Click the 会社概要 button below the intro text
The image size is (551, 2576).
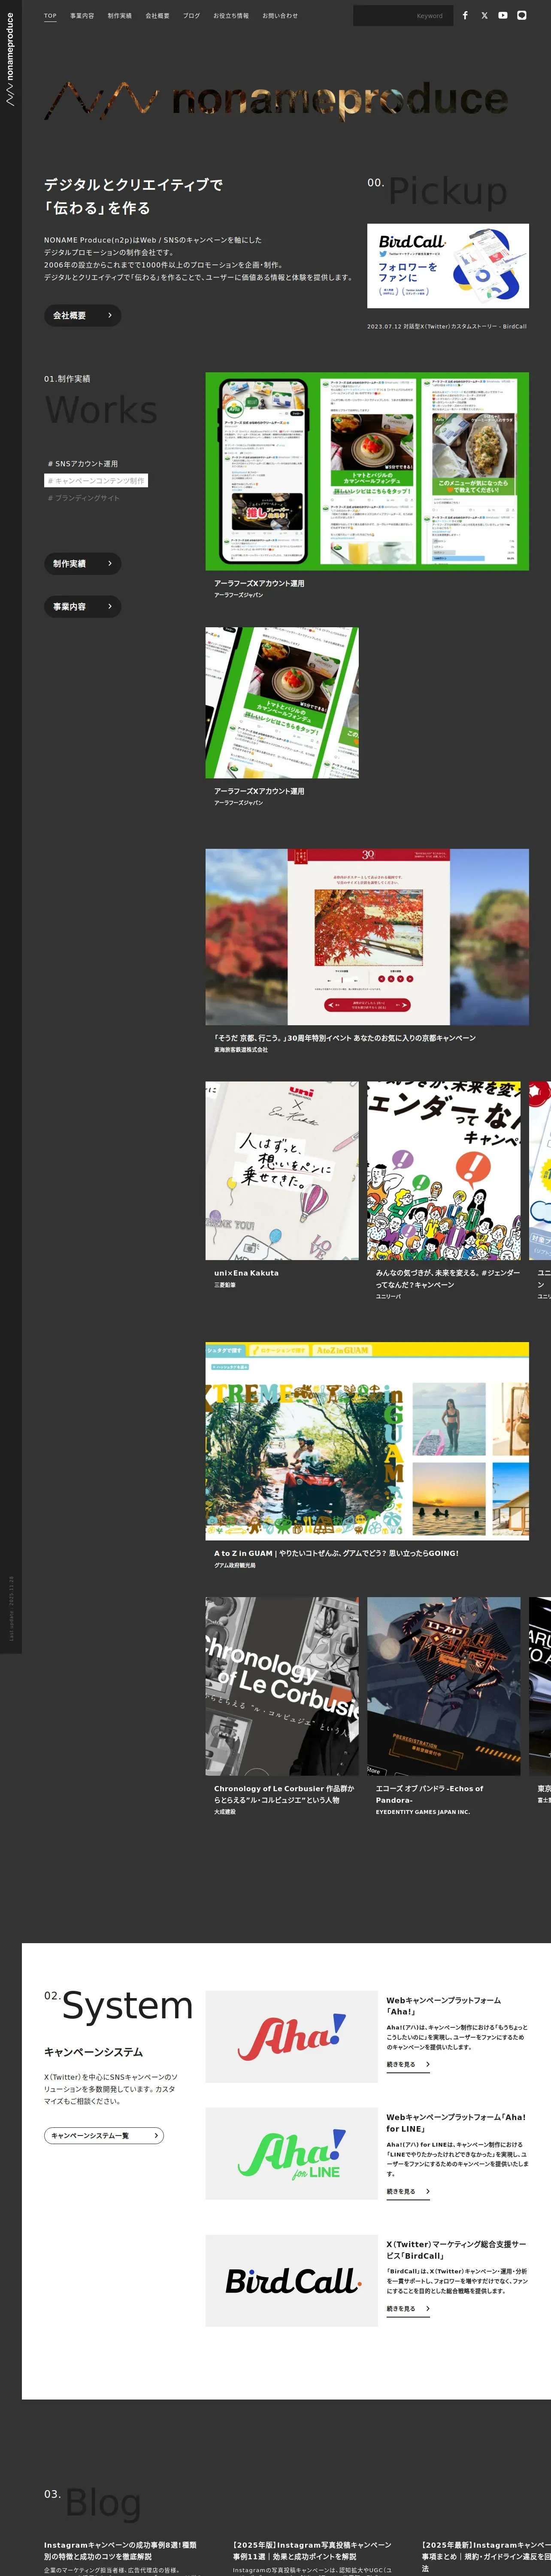point(82,315)
